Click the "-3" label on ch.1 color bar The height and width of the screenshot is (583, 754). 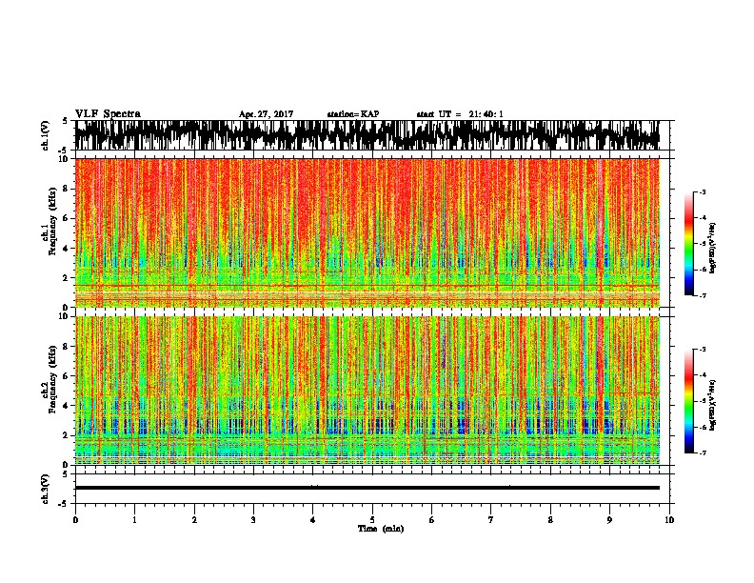tap(703, 192)
